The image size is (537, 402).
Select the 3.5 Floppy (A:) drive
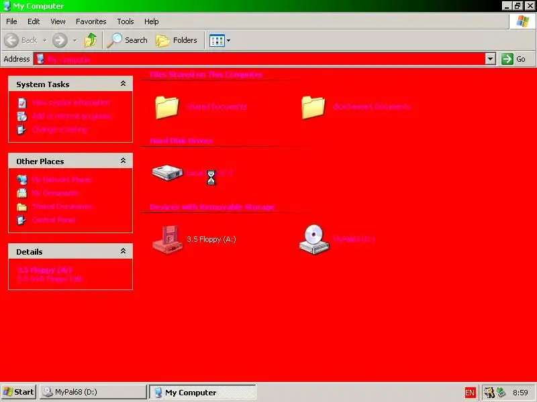[x=194, y=239]
